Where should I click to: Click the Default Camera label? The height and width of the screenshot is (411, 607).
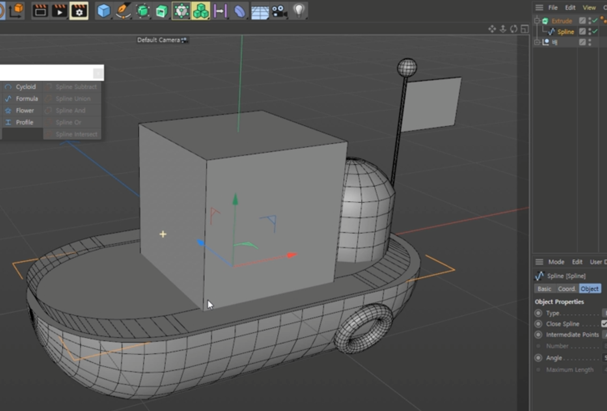[158, 40]
